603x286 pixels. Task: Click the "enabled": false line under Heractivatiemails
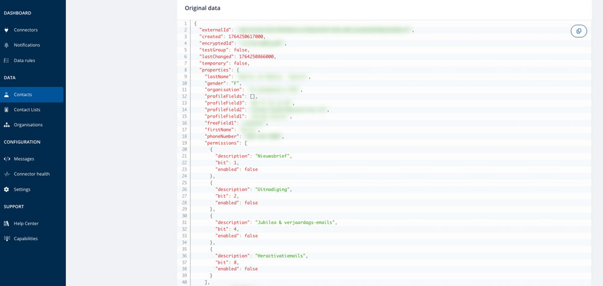pyautogui.click(x=236, y=269)
